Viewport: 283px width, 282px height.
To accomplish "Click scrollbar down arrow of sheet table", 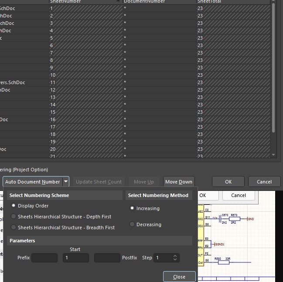I will pos(273,155).
